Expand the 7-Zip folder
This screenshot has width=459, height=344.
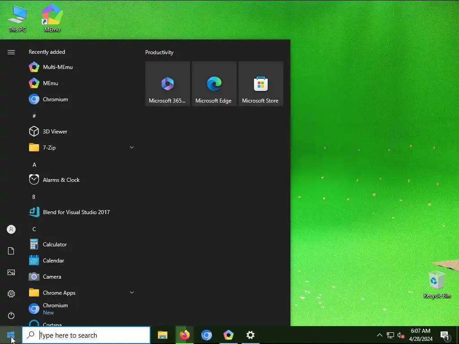click(x=82, y=147)
